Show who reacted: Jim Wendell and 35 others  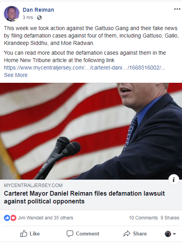[46, 218]
